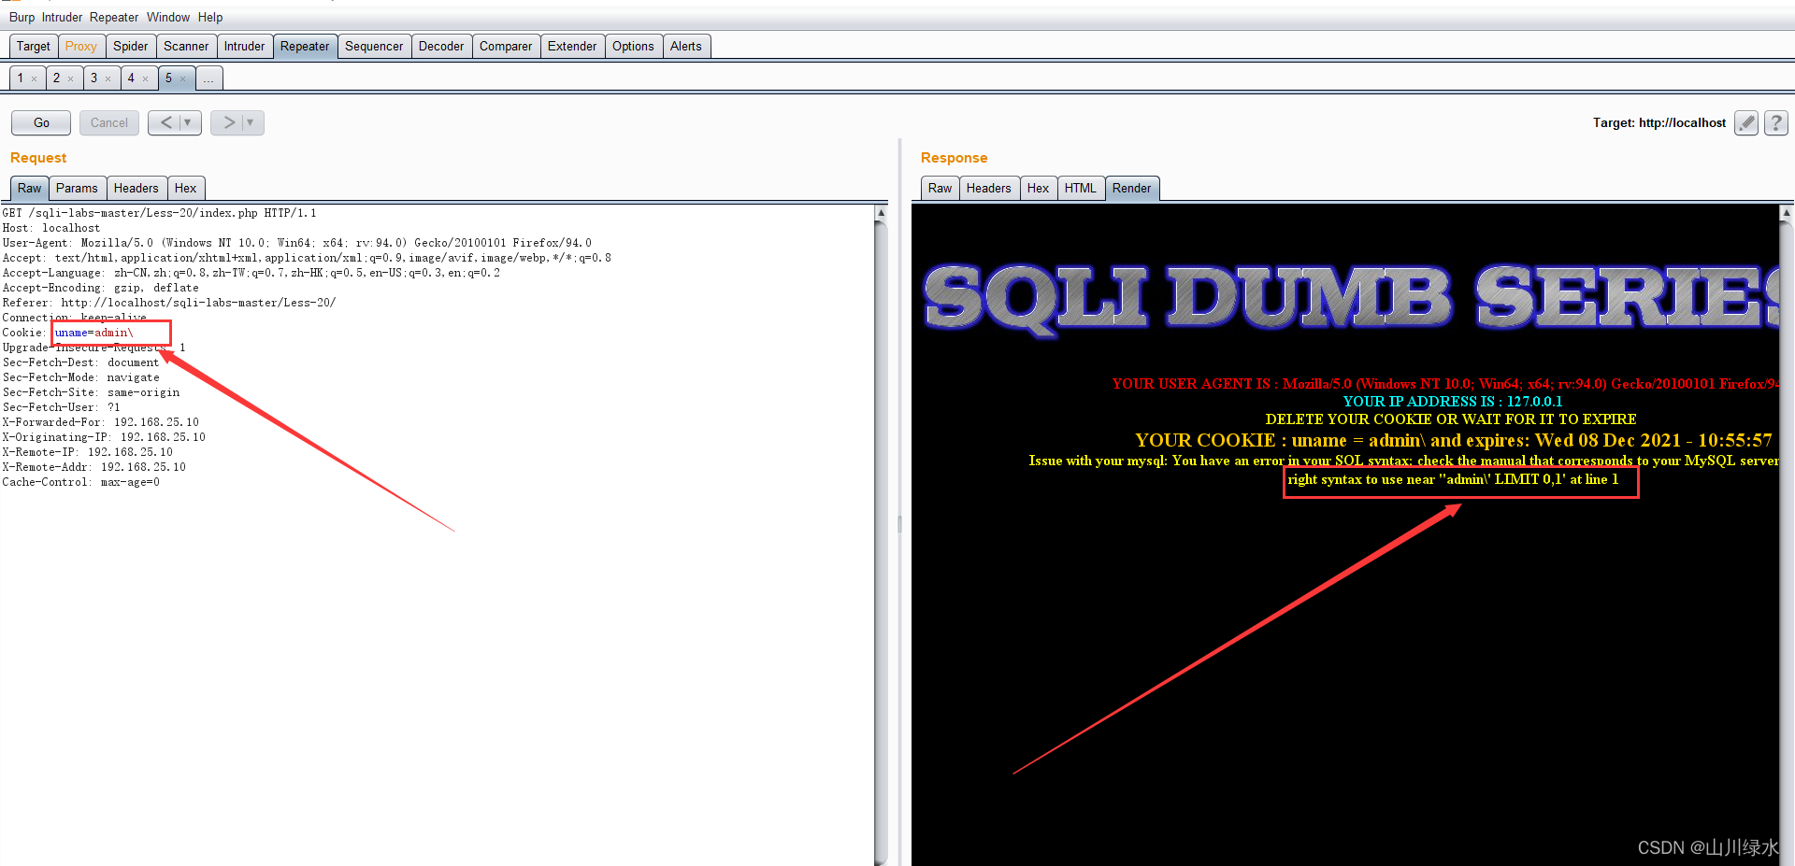
Task: Select the response Hex view tab
Action: coord(1038,188)
